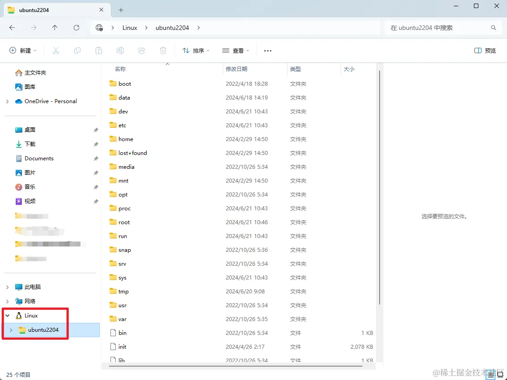Expand OneDrive - Personal tree node
Image resolution: width=507 pixels, height=380 pixels.
click(x=8, y=101)
